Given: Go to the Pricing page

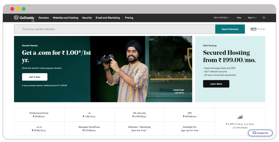Looking at the screenshot, I should tap(129, 18).
